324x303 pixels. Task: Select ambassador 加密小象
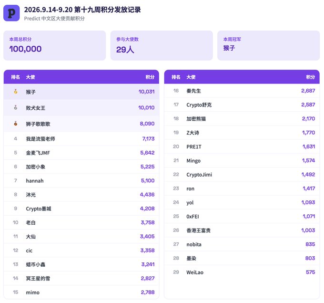coord(36,167)
